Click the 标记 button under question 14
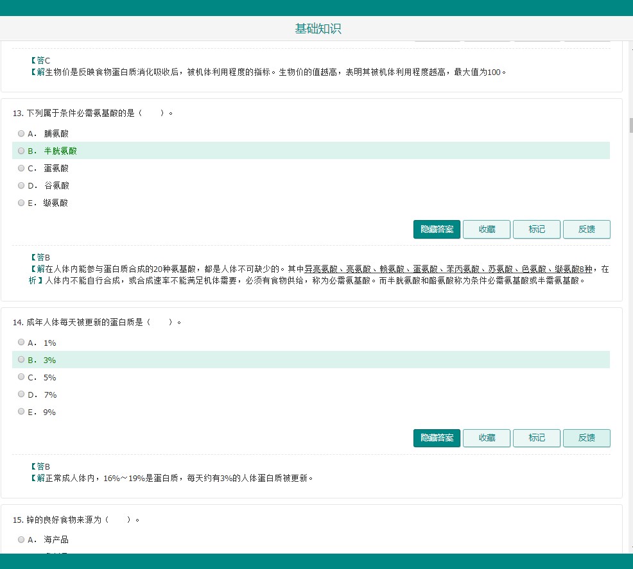The height and width of the screenshot is (569, 633). pyautogui.click(x=537, y=438)
